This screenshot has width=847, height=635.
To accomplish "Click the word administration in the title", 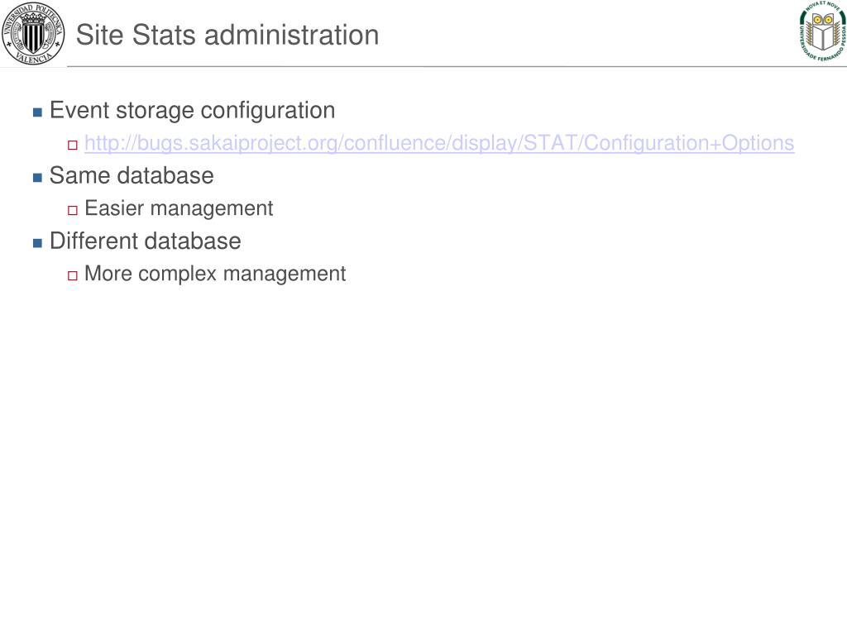I will click(x=292, y=35).
